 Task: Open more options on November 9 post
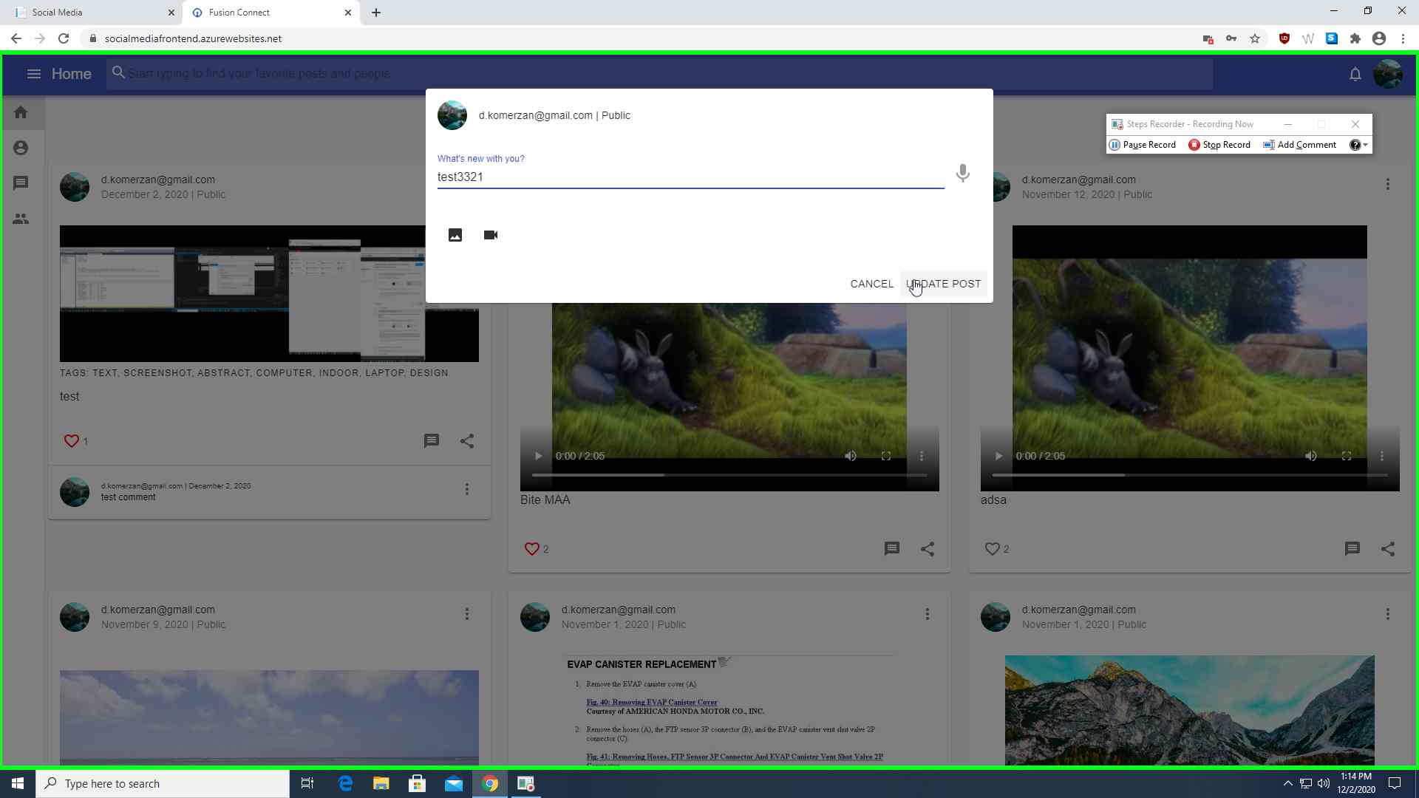[467, 614]
